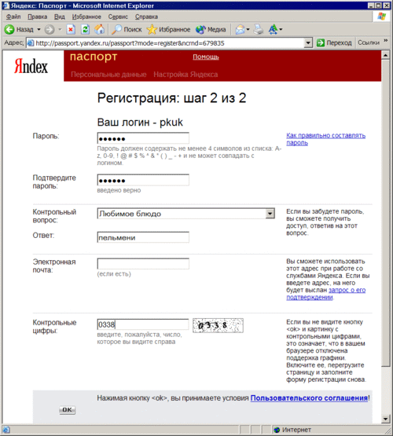The image size is (393, 436).
Task: Expand the Mail icon dropdown arrow
Action: [248, 30]
